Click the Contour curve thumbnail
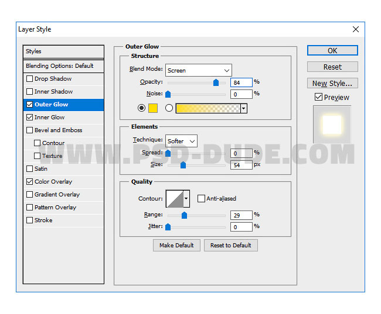Viewport: 381px width, 314px height. [x=175, y=199]
